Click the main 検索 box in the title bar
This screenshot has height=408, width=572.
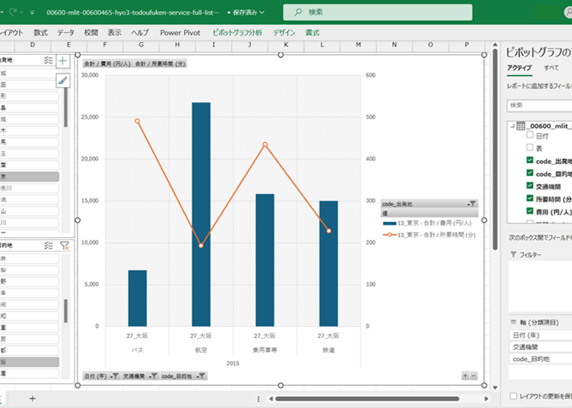pyautogui.click(x=378, y=12)
